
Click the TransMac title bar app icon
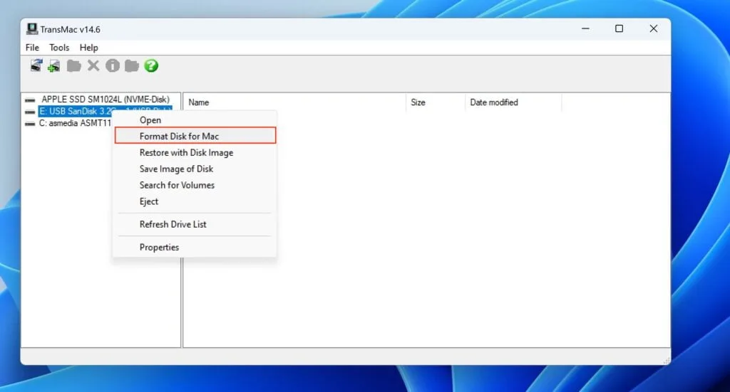point(31,28)
